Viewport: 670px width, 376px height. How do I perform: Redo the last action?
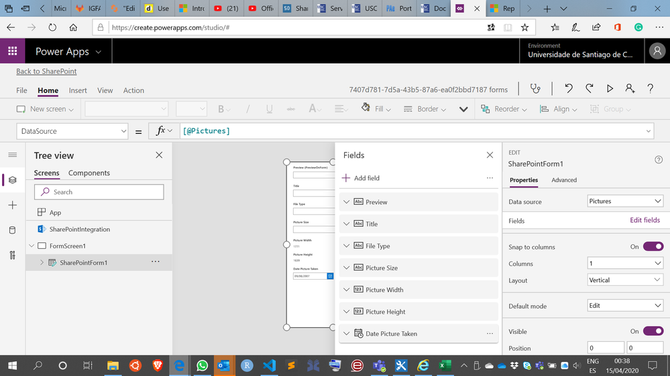click(590, 89)
